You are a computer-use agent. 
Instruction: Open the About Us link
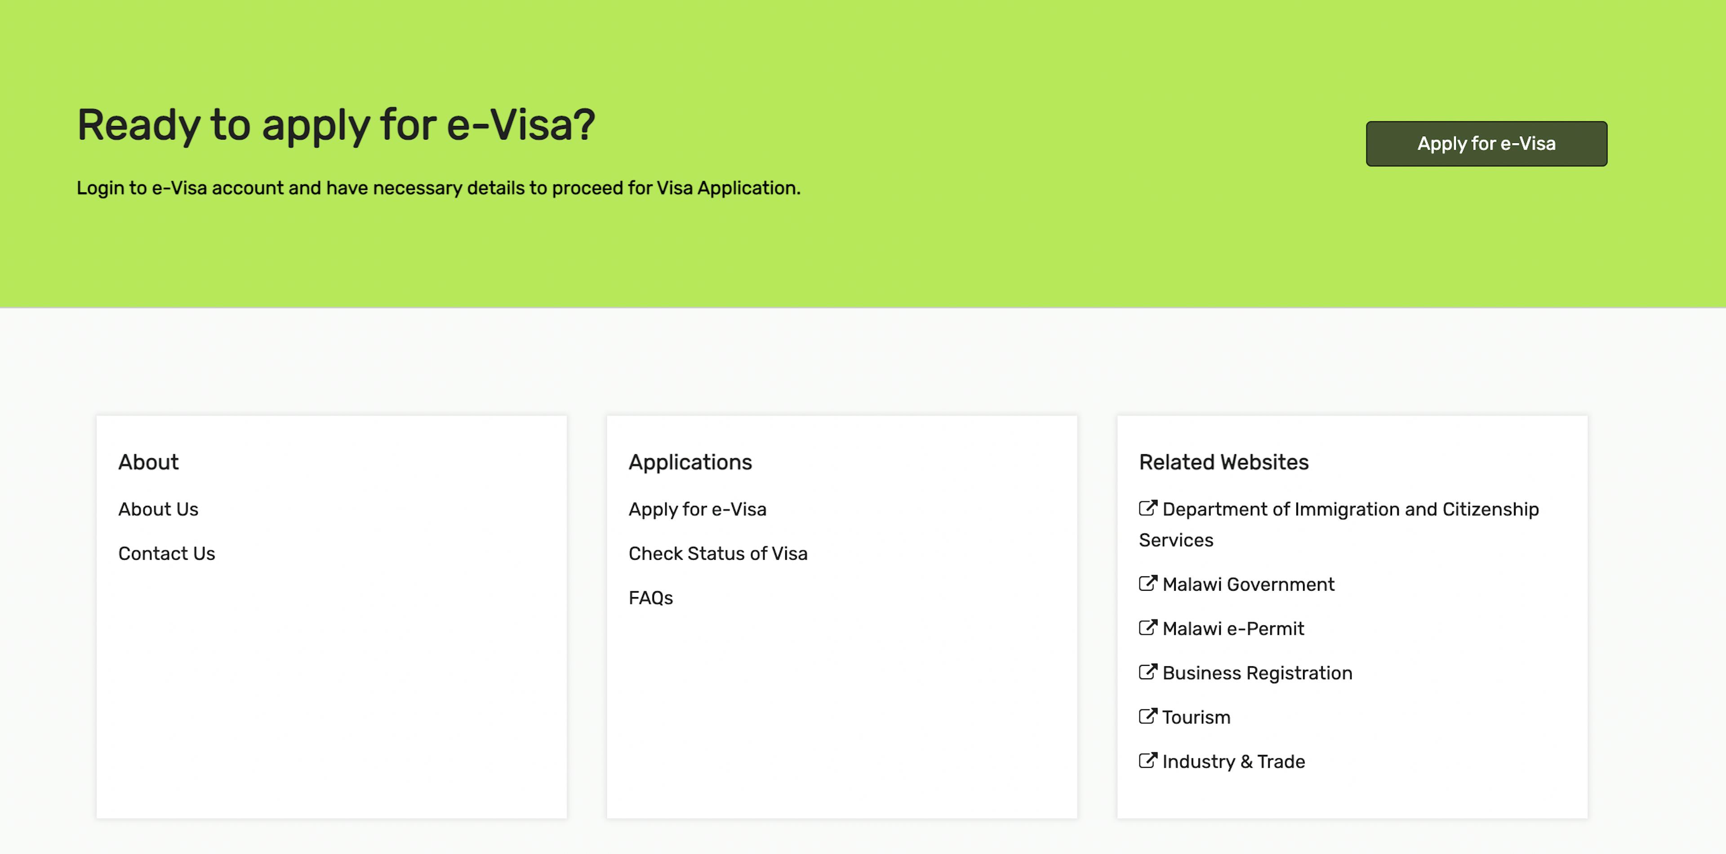[x=158, y=509]
